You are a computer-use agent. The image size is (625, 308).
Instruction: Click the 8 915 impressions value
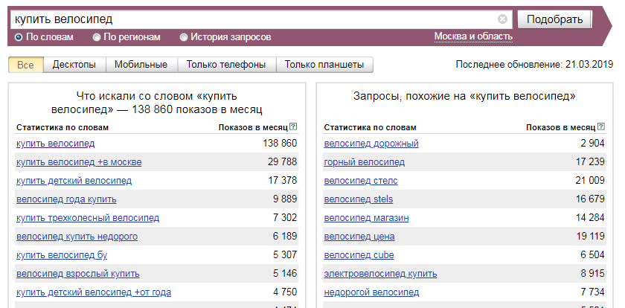pyautogui.click(x=593, y=273)
